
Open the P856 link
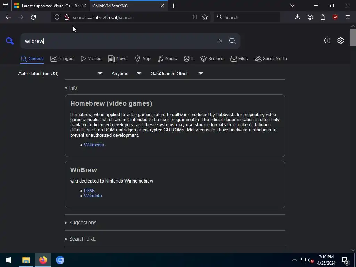pos(89,191)
